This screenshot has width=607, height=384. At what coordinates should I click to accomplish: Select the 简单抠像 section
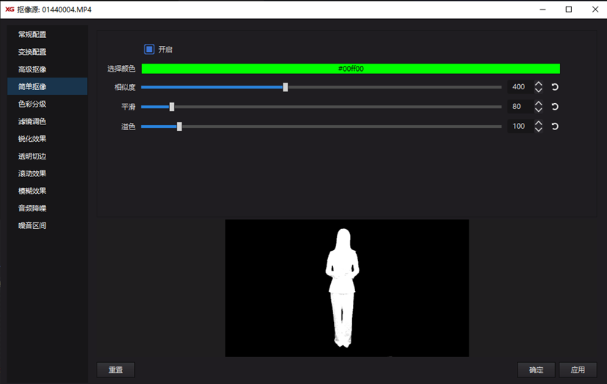(x=48, y=86)
